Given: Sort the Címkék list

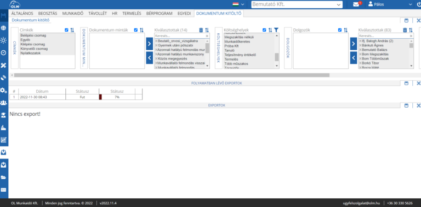Looking at the screenshot, I should click(72, 30).
